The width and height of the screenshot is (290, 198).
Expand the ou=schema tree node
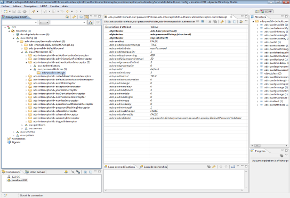point(13,132)
